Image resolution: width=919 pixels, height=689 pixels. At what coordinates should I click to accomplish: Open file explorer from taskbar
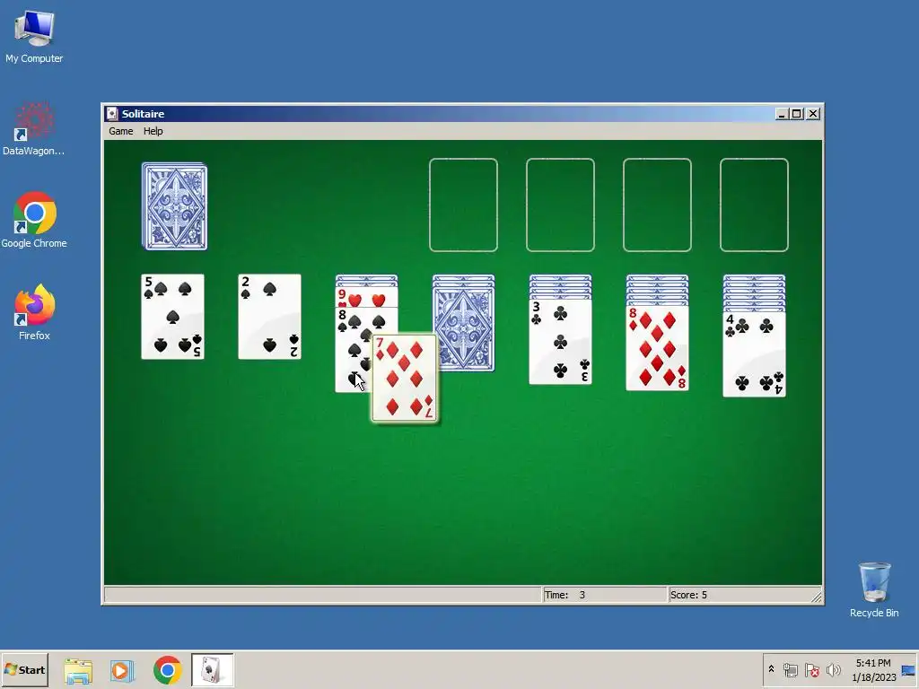point(78,670)
